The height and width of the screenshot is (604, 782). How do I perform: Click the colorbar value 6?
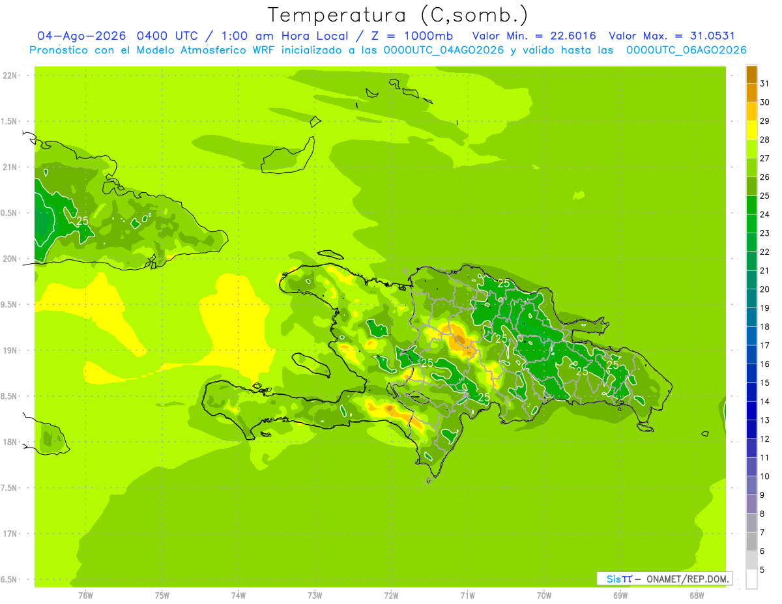[x=762, y=551]
